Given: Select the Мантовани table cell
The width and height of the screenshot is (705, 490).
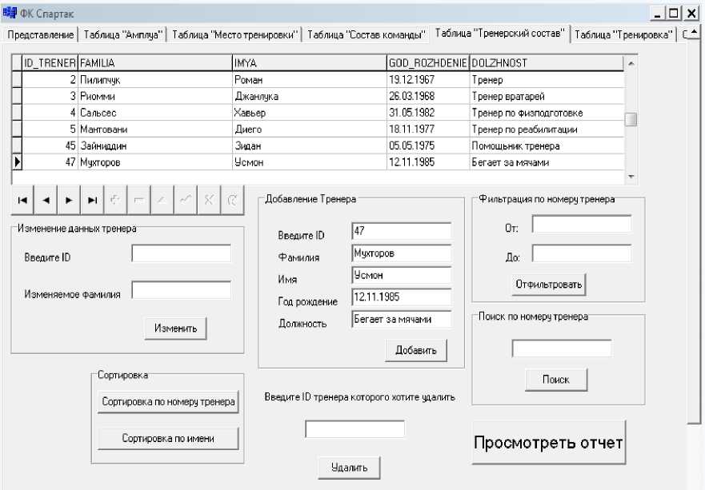Looking at the screenshot, I should click(x=155, y=129).
